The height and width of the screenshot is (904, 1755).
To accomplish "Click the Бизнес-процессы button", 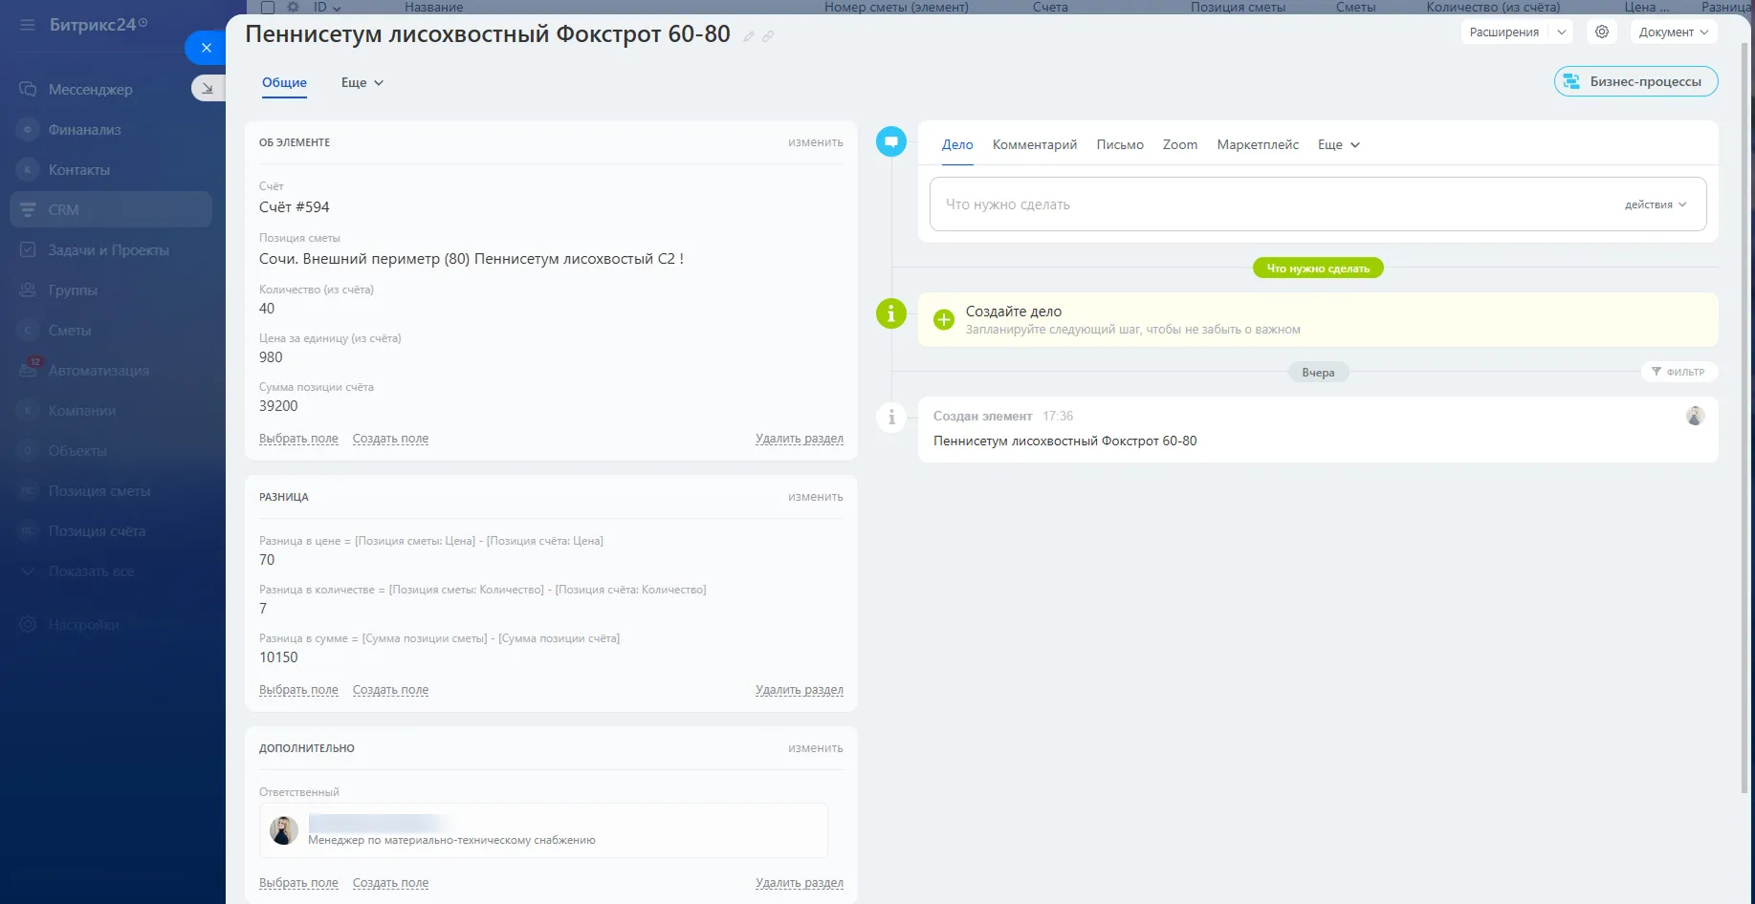I will (x=1635, y=81).
